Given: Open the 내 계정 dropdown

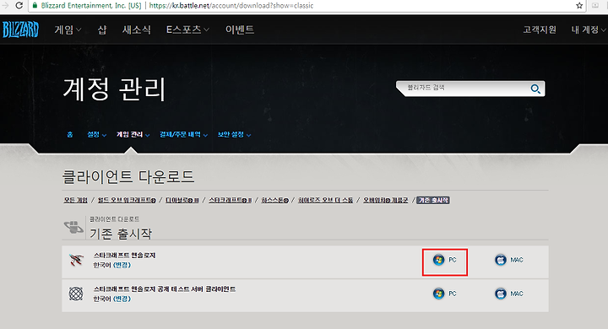Looking at the screenshot, I should (x=589, y=30).
